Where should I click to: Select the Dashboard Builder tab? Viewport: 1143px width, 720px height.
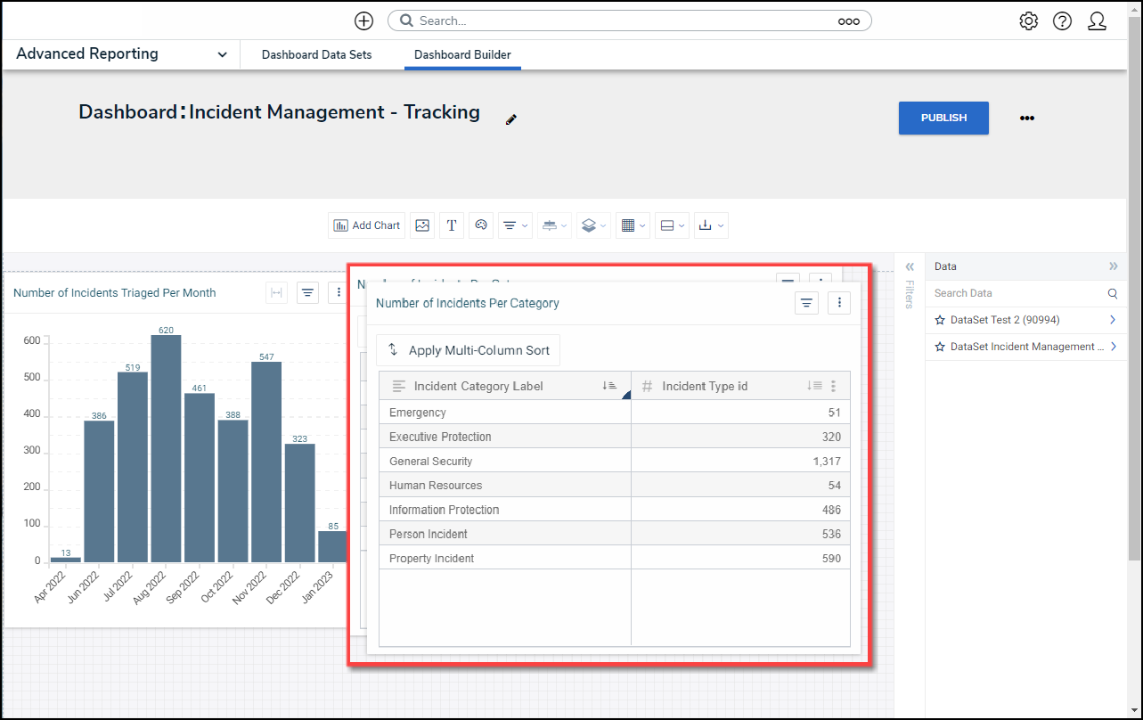pos(462,54)
